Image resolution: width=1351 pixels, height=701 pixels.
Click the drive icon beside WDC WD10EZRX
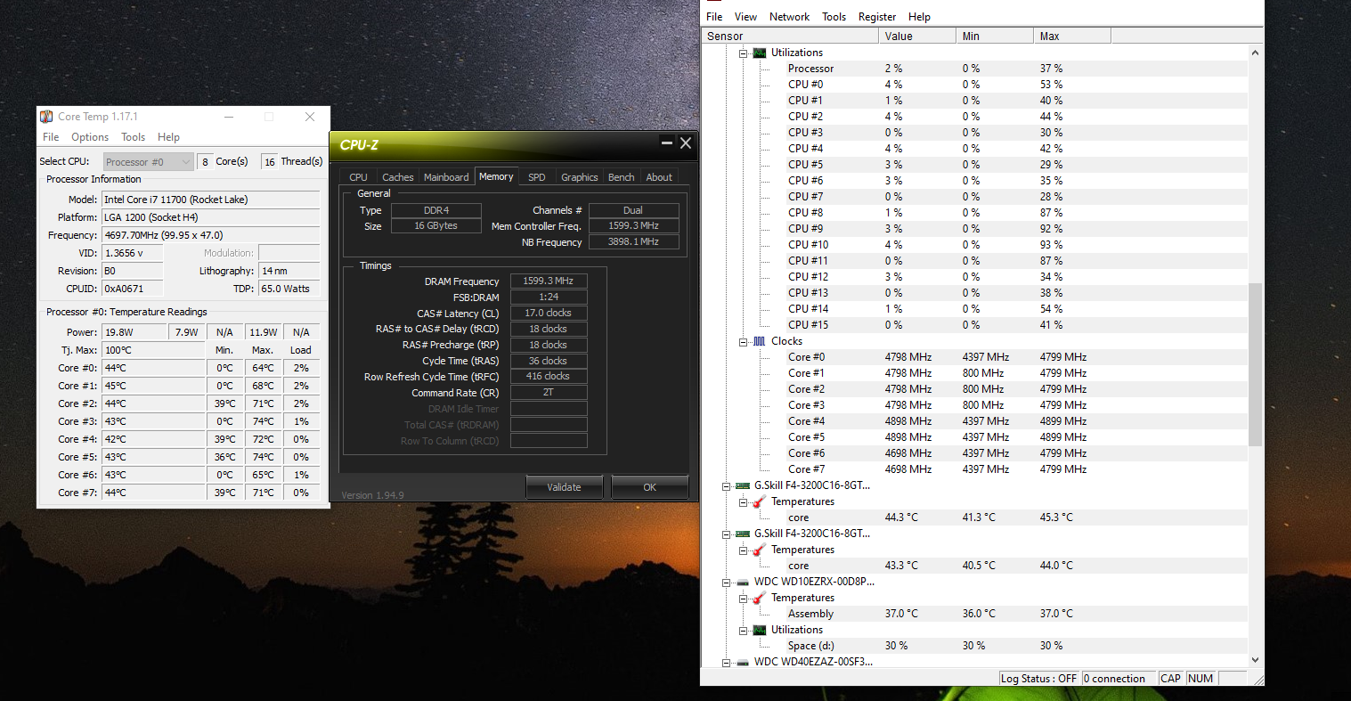click(x=743, y=582)
